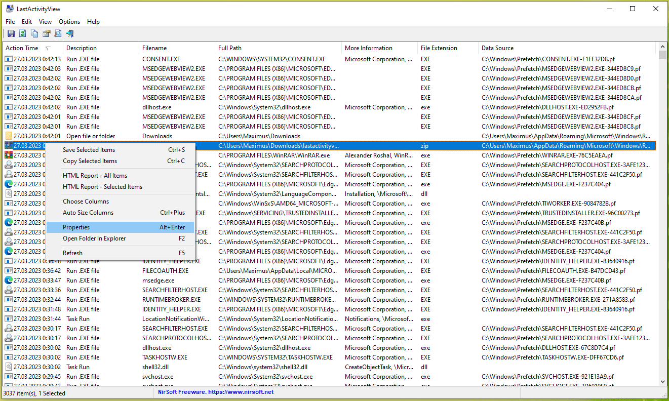Click the task icon beside 27.03.2023 0:31:44
The height and width of the screenshot is (401, 669).
9,319
